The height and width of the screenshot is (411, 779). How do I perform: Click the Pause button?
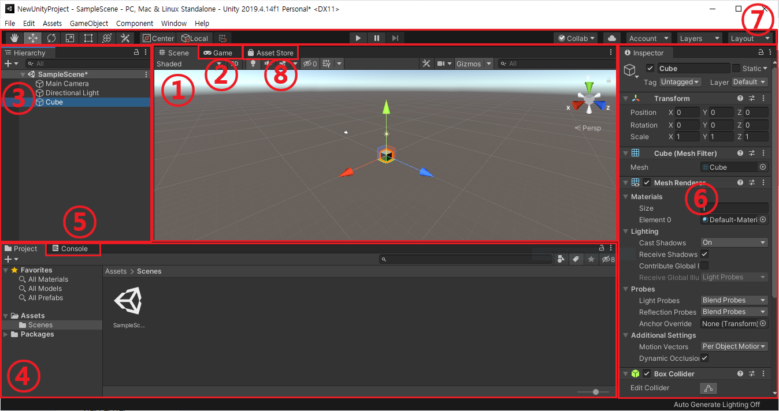click(x=377, y=38)
